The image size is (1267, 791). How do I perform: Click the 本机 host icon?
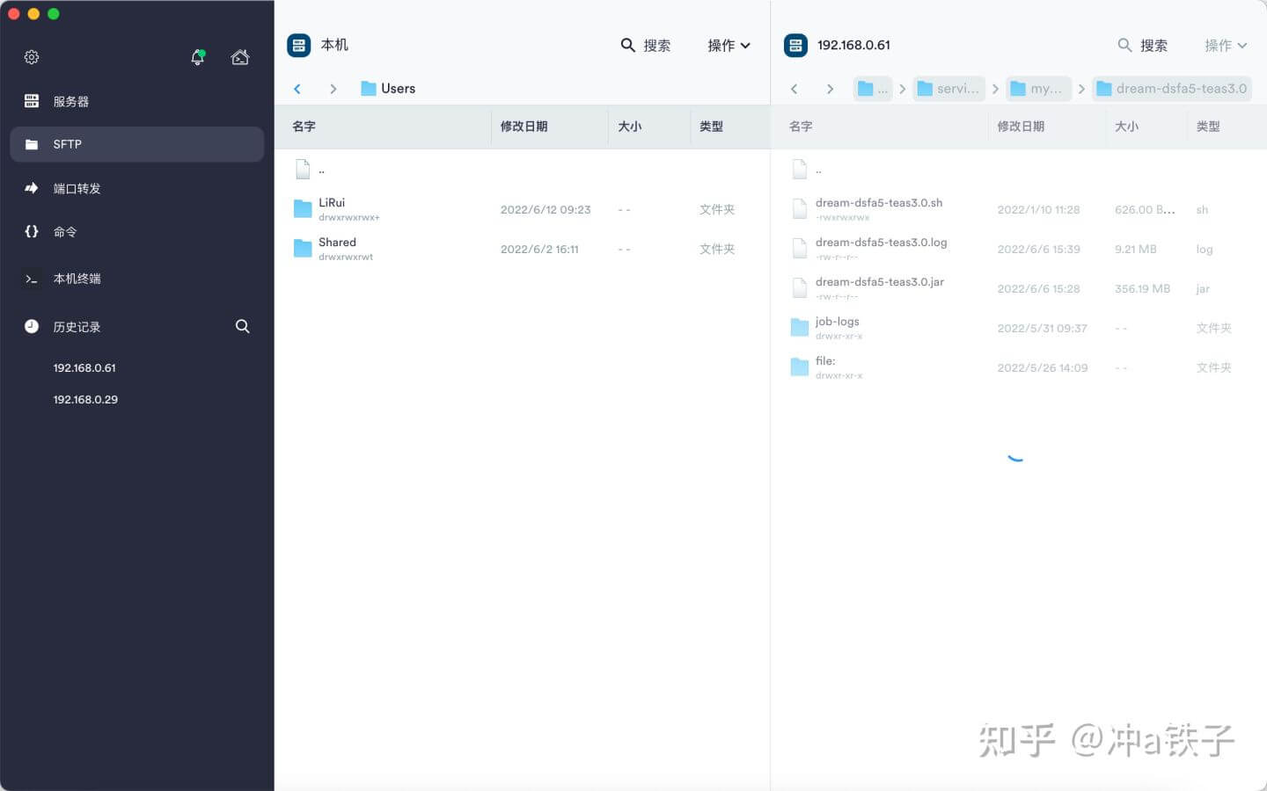tap(299, 45)
